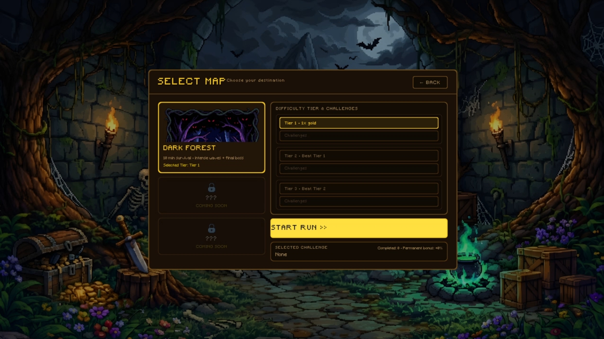Select the Dark Forest map title

(189, 148)
